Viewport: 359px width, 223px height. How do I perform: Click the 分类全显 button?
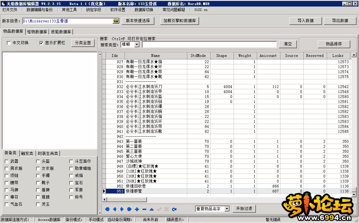pyautogui.click(x=83, y=43)
